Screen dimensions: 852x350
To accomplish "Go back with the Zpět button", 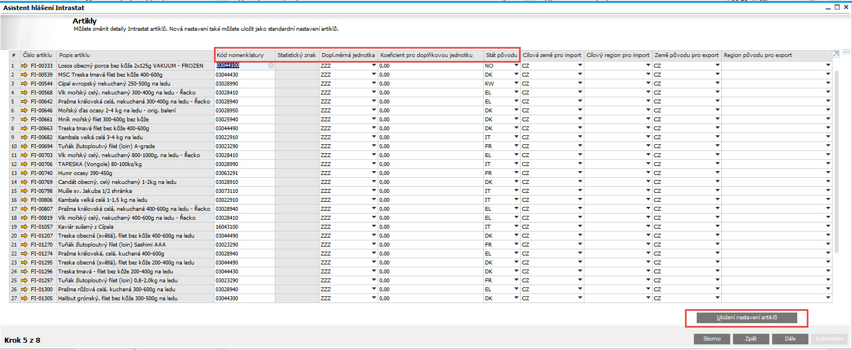I will [750, 339].
